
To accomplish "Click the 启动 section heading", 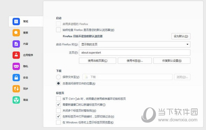I will 59,18.
